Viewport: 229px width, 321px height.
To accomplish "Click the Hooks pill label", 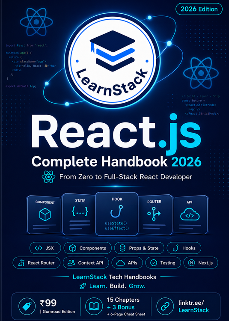I will pyautogui.click(x=189, y=248).
